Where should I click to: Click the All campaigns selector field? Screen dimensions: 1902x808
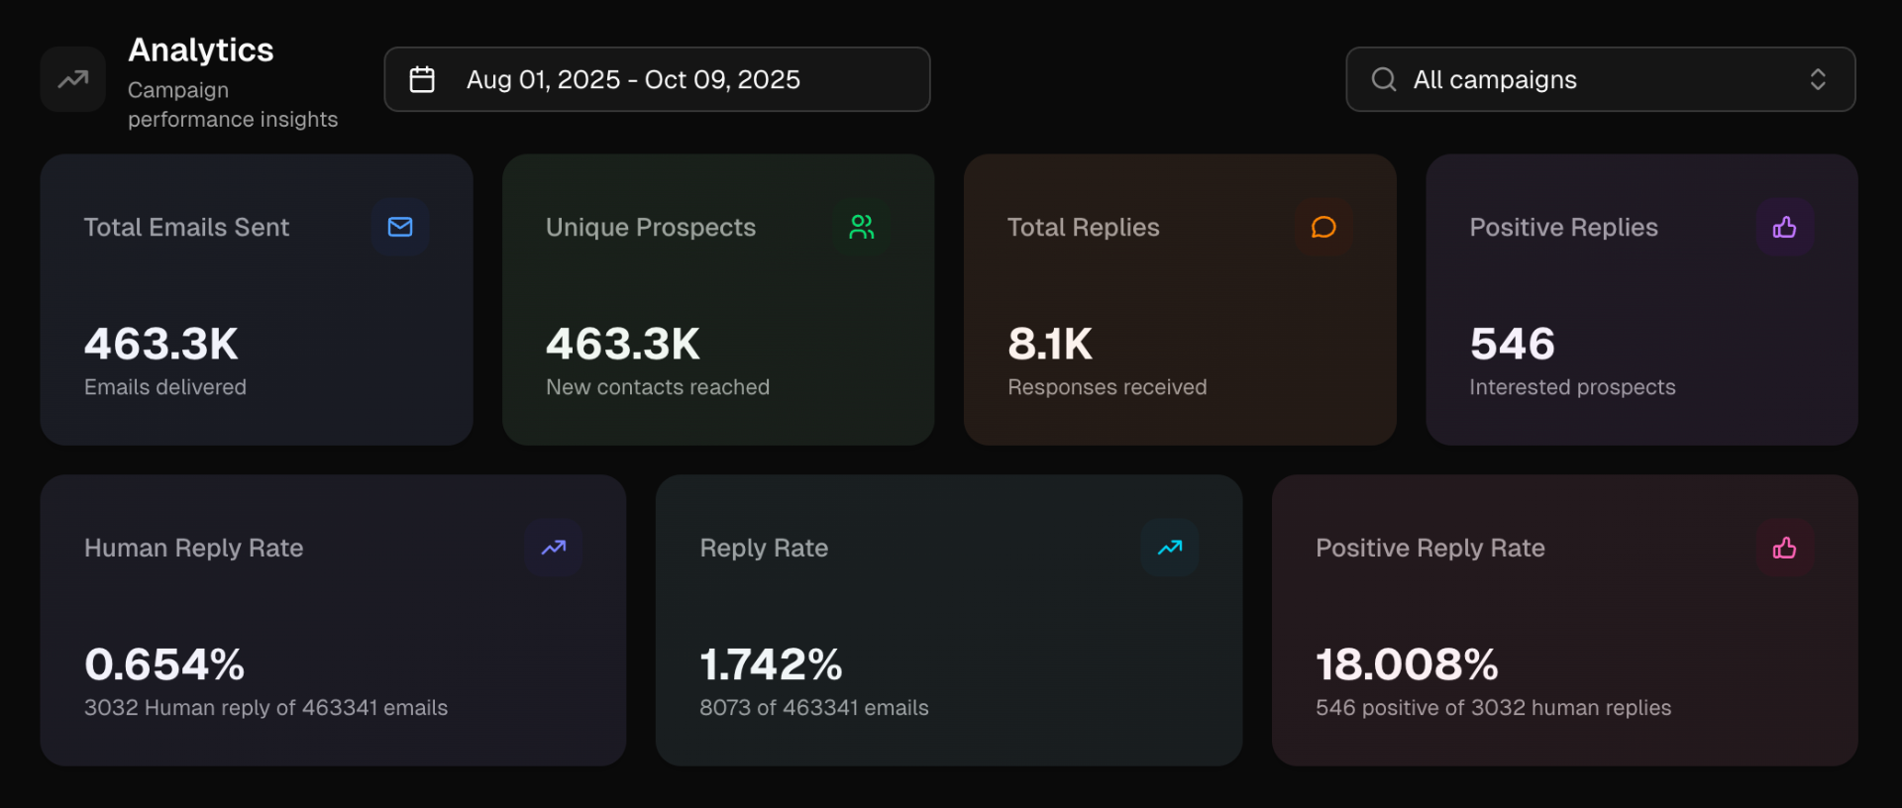tap(1601, 79)
